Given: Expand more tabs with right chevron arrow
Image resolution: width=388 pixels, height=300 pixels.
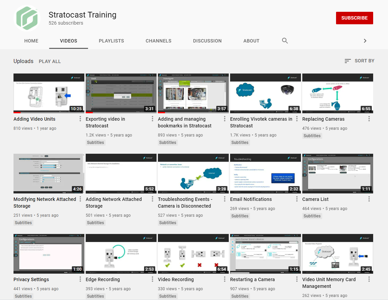Looking at the screenshot, I should click(x=365, y=41).
